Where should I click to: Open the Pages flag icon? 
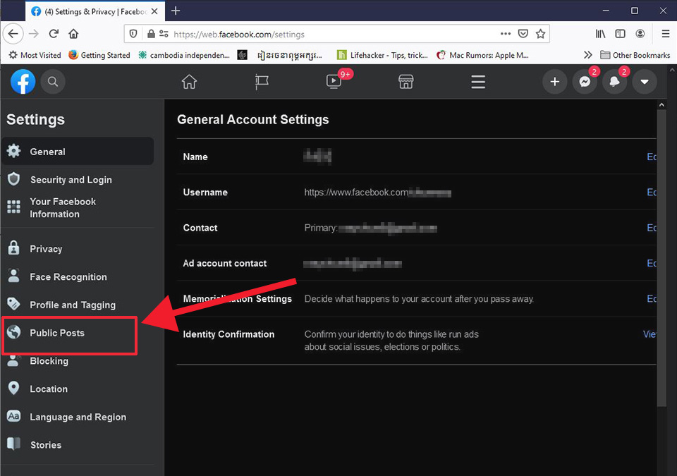262,82
